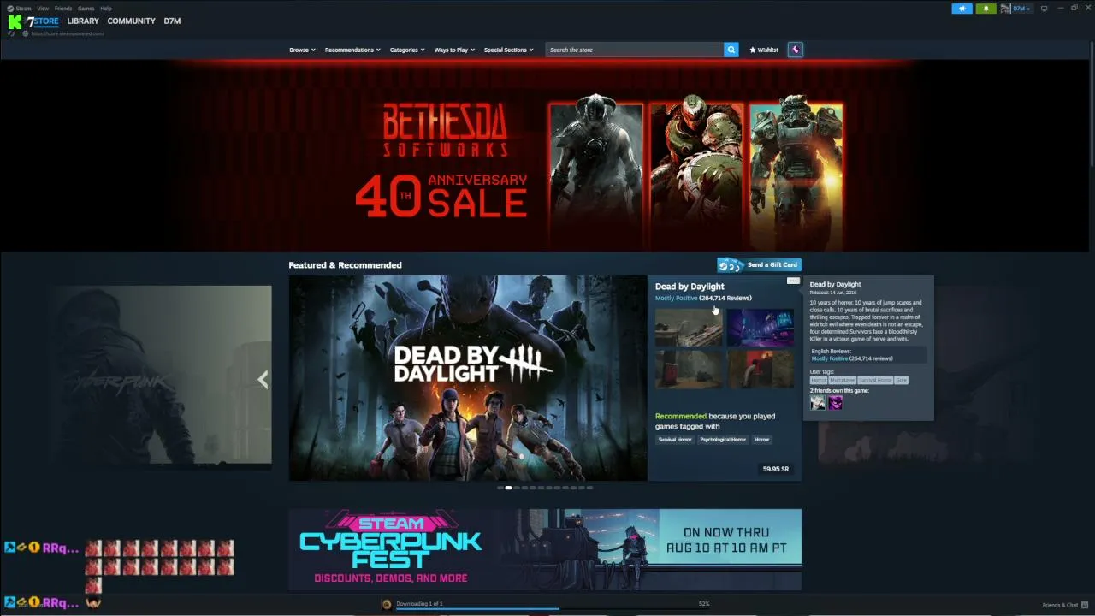The image size is (1095, 616).
Task: Open the D7M profile tab
Action: (x=172, y=21)
